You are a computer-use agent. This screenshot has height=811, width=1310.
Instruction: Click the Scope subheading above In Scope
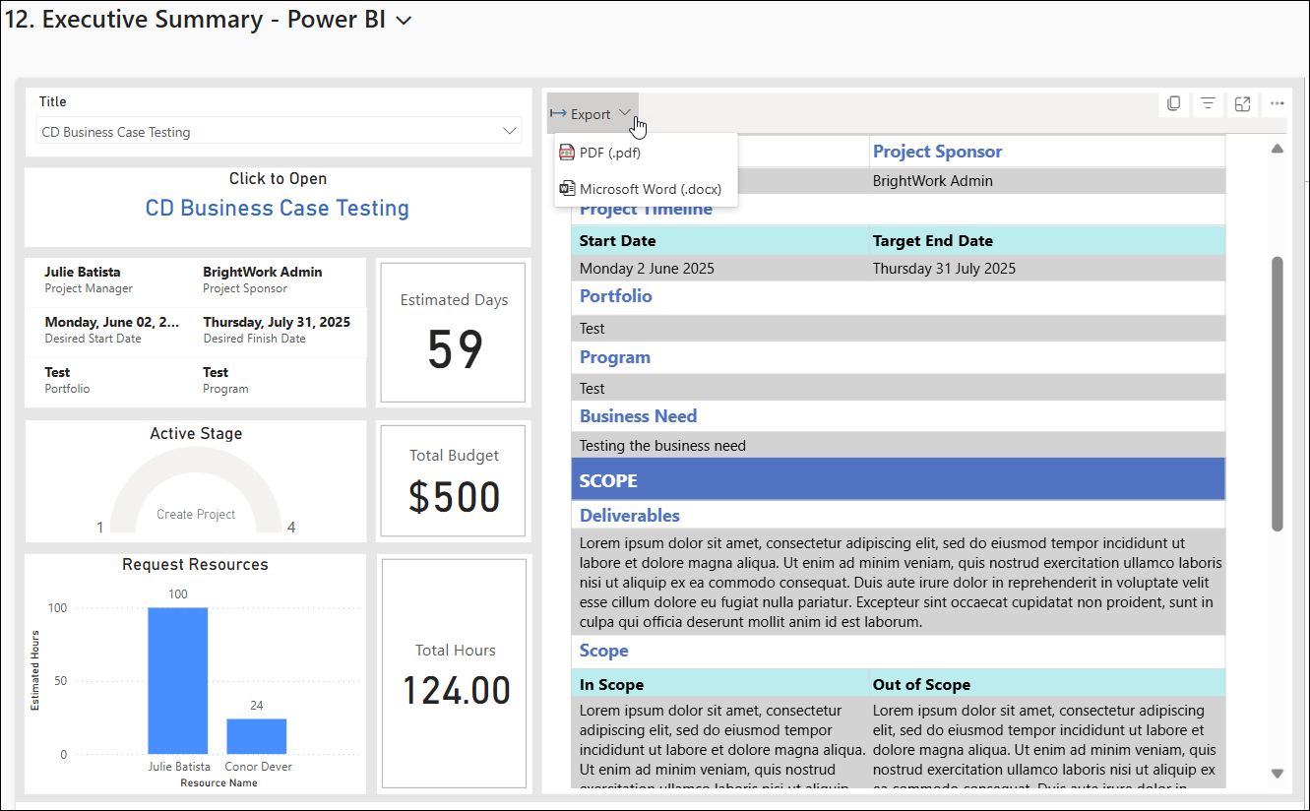(x=603, y=652)
